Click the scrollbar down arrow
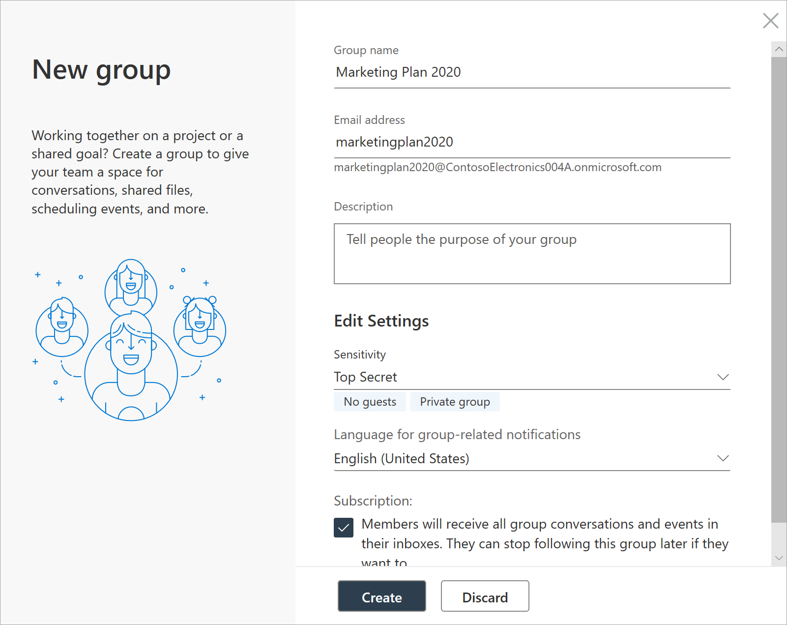Image resolution: width=787 pixels, height=625 pixels. tap(779, 558)
